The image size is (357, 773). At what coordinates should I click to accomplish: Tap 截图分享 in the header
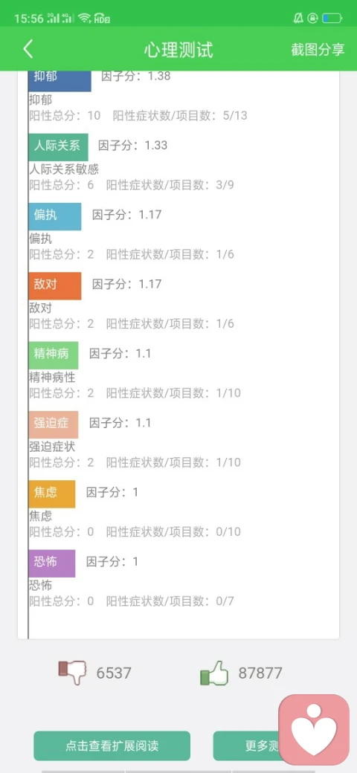(x=318, y=50)
